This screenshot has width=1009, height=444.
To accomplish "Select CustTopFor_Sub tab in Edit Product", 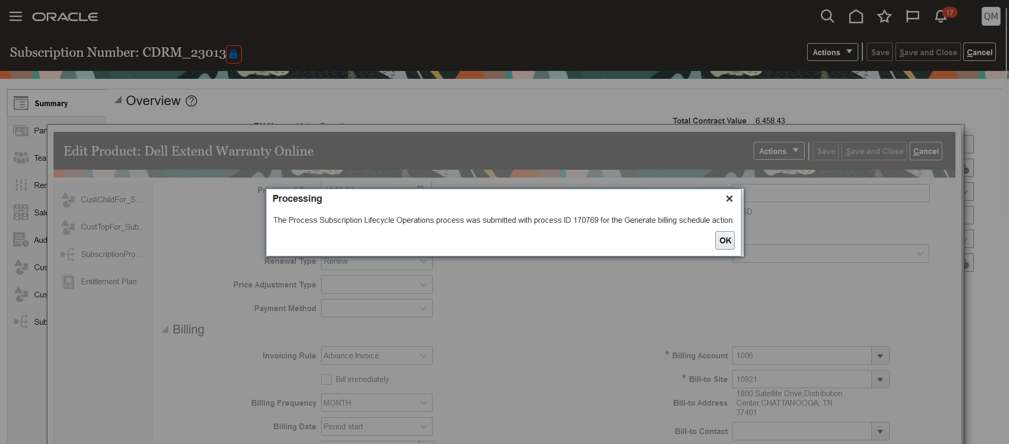I will 104,227.
